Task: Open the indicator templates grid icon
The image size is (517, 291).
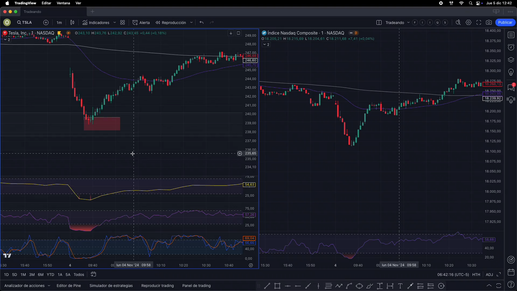Action: tap(123, 23)
